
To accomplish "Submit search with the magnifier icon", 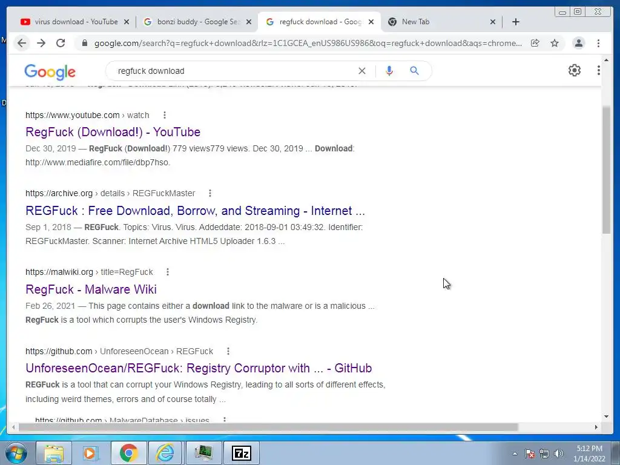I will point(414,71).
